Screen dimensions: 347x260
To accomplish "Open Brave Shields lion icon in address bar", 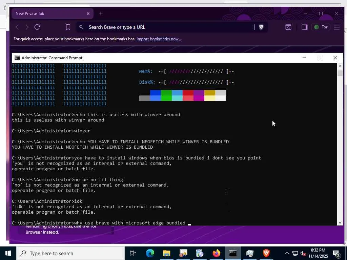I will pos(261,27).
